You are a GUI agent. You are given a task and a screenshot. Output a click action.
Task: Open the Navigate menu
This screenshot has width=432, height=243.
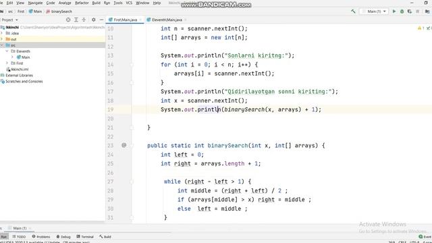(x=35, y=3)
